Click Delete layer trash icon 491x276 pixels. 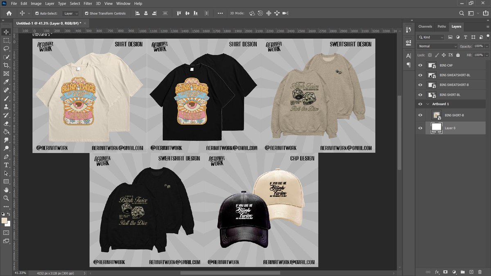(x=480, y=272)
